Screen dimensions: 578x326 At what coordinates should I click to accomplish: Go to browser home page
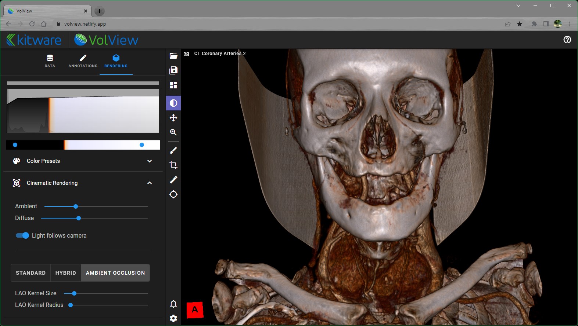coord(44,24)
